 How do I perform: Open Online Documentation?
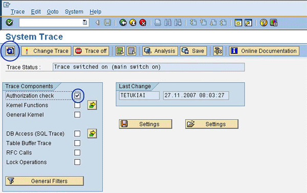[264, 51]
